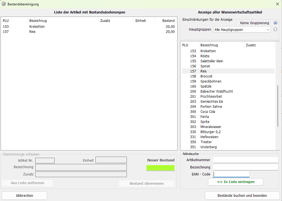Open the Alle Hauptgruppen dropdown
This screenshot has height=201, width=282.
coord(242,29)
